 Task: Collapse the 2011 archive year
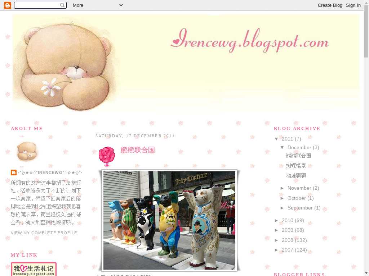click(x=276, y=139)
